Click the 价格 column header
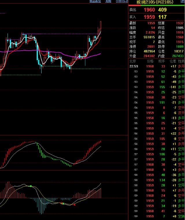This screenshot has height=220, width=185. coord(150,61)
